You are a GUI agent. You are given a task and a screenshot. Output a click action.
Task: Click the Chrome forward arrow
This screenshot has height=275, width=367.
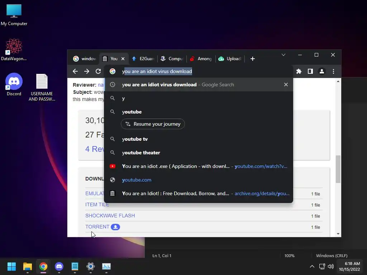[87, 71]
